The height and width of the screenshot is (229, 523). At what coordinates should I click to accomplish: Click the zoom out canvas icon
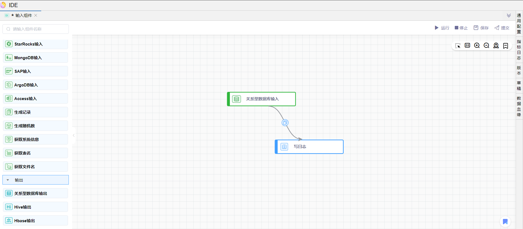486,46
